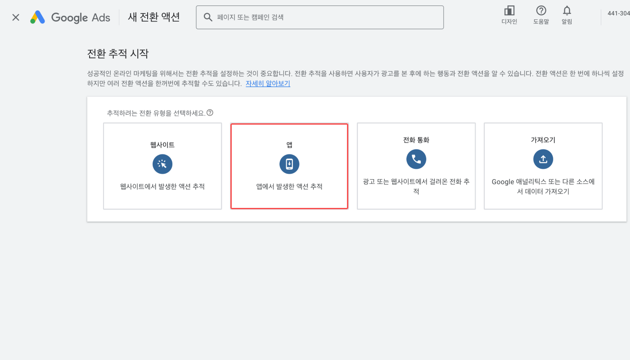Screen dimensions: 630x360
Task: Click the 앱 phone download icon
Action: [x=289, y=164]
